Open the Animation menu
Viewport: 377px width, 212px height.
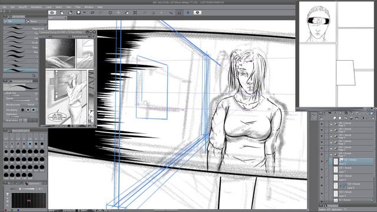tap(37, 7)
